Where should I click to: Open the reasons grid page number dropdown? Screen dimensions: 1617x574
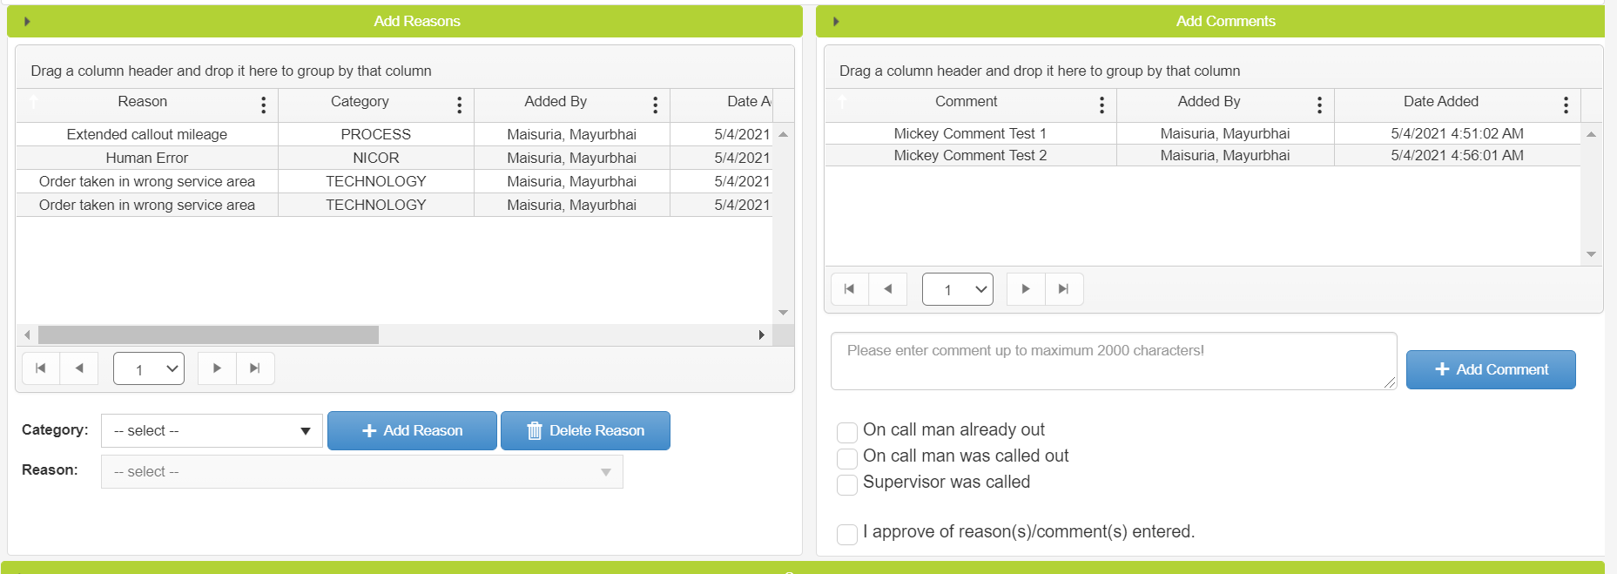[x=149, y=368]
